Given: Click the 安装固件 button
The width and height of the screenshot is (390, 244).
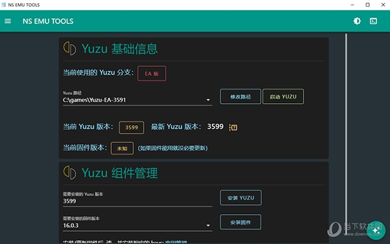Looking at the screenshot, I should [x=240, y=222].
